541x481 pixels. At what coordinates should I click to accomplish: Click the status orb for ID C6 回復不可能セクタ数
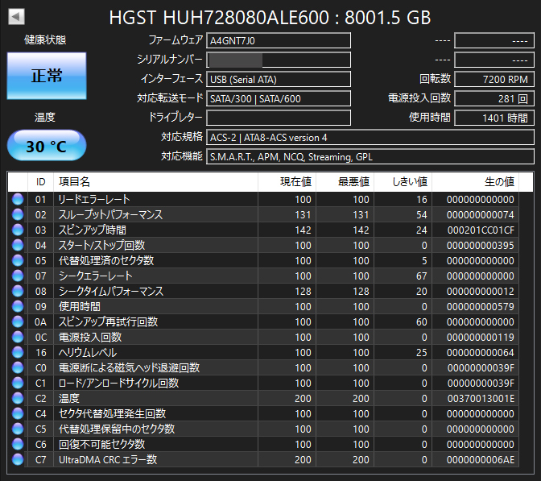pyautogui.click(x=18, y=444)
